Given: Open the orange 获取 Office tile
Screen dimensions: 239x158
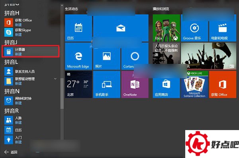Looking at the screenshot, I should coord(223,85).
